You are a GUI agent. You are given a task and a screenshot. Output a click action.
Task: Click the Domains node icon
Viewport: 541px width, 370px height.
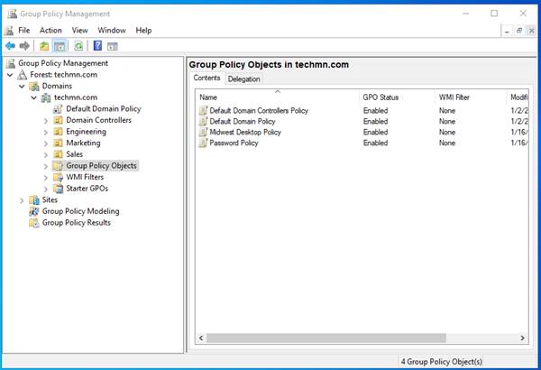point(34,86)
